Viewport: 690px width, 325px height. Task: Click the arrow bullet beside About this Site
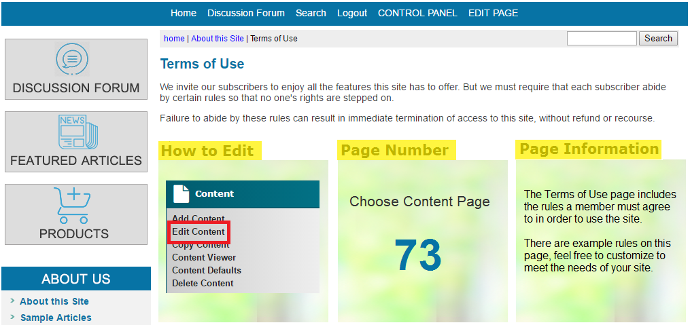tap(12, 301)
